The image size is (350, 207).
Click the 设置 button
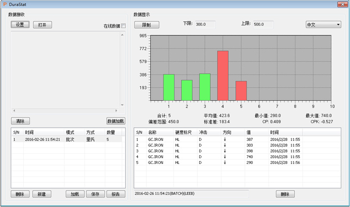point(20,25)
